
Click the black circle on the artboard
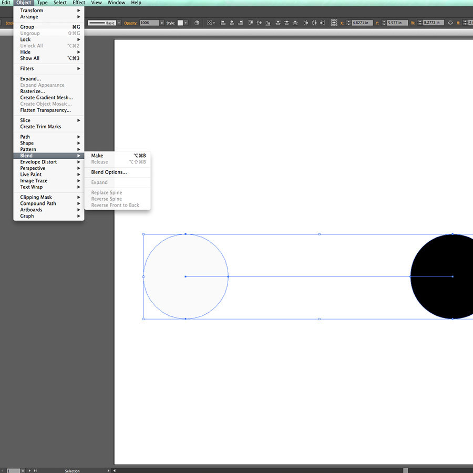442,276
